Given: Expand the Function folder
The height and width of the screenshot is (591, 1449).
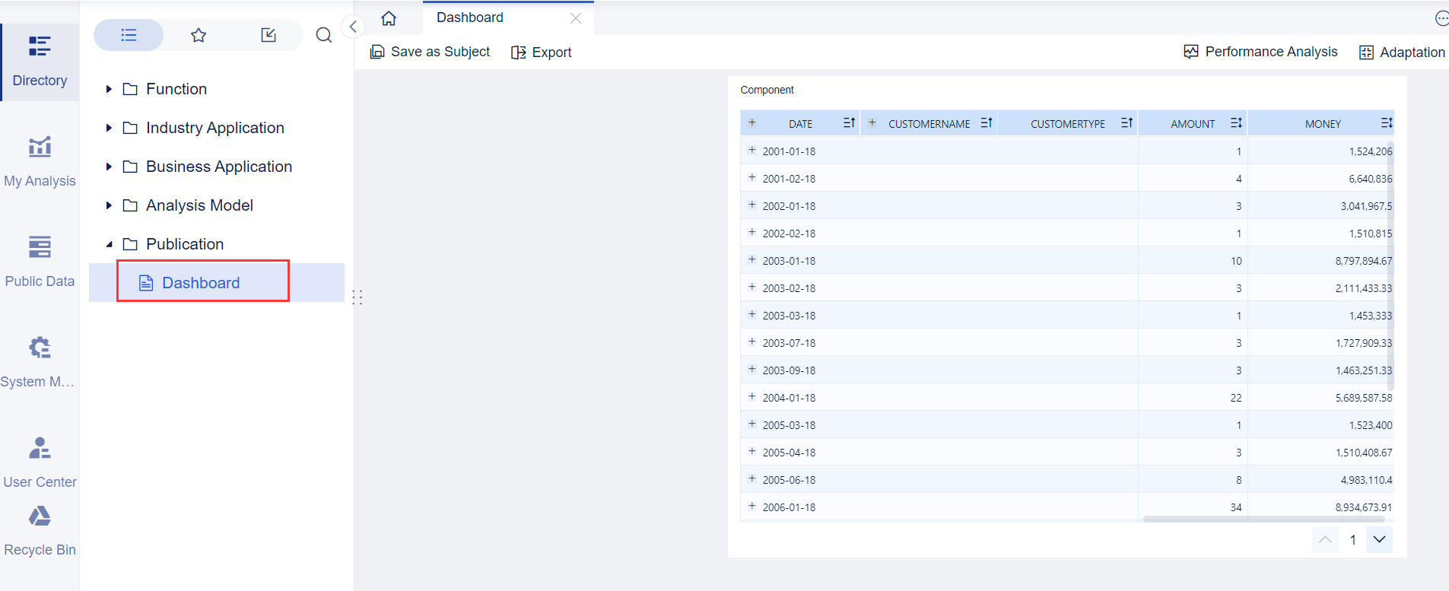Looking at the screenshot, I should tap(109, 89).
